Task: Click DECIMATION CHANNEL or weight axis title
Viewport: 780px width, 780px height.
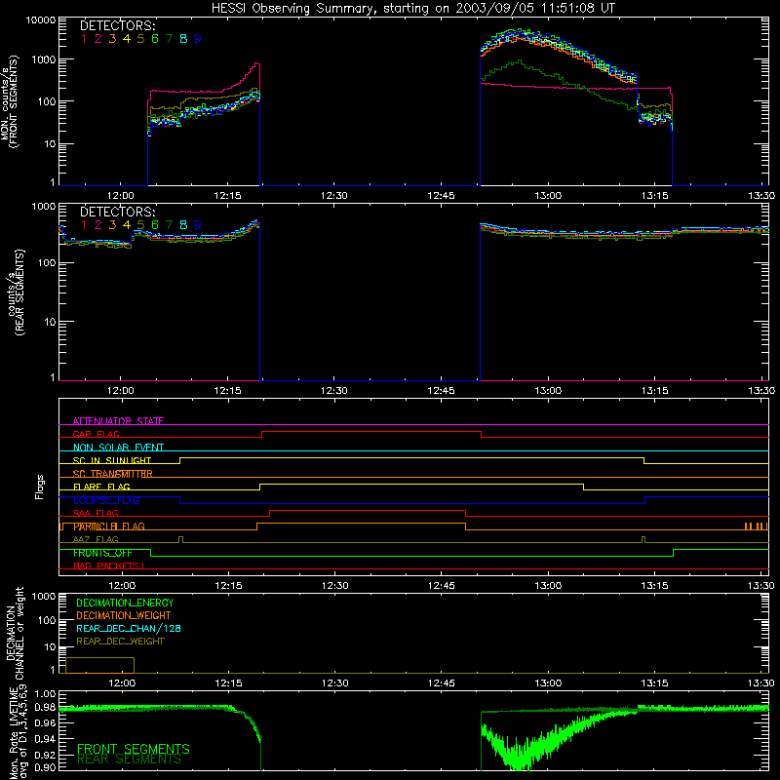Action: pyautogui.click(x=15, y=633)
